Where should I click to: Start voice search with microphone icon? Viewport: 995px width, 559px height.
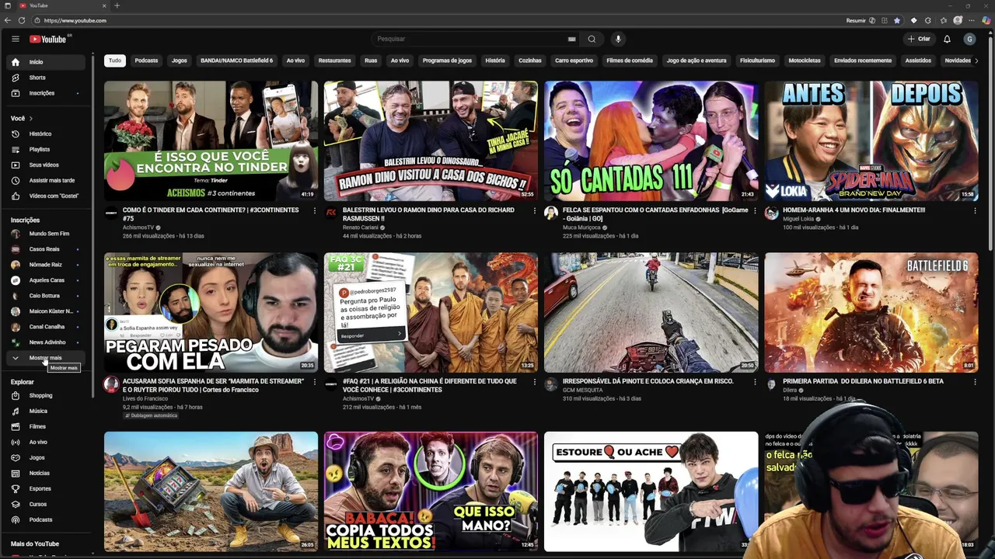pyautogui.click(x=618, y=39)
